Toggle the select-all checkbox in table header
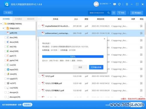 (39, 19)
